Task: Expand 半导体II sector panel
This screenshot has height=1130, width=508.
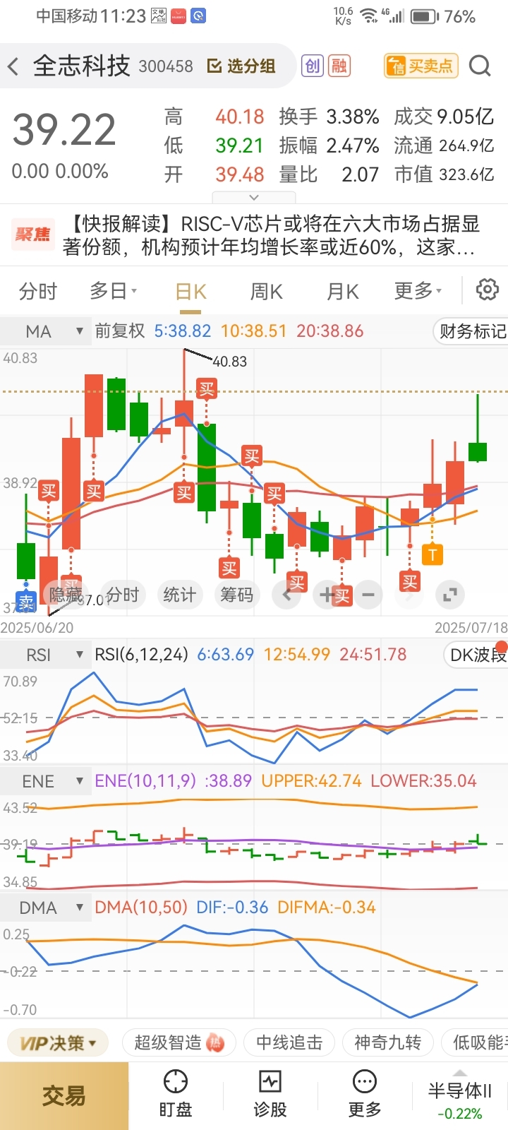Action: coord(459,1095)
